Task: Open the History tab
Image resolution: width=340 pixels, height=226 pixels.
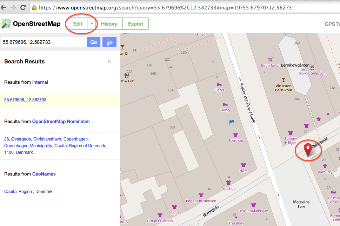Action: tap(109, 24)
